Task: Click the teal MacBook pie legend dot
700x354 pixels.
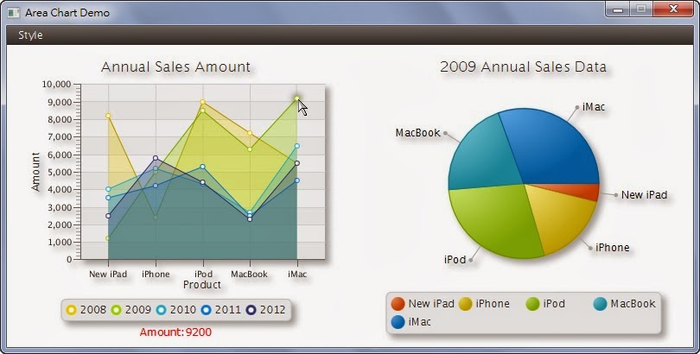Action: [x=600, y=304]
